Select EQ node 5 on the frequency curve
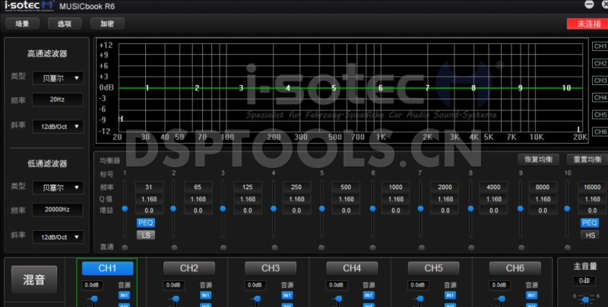Screen dimensions: 608x307 coord(334,88)
